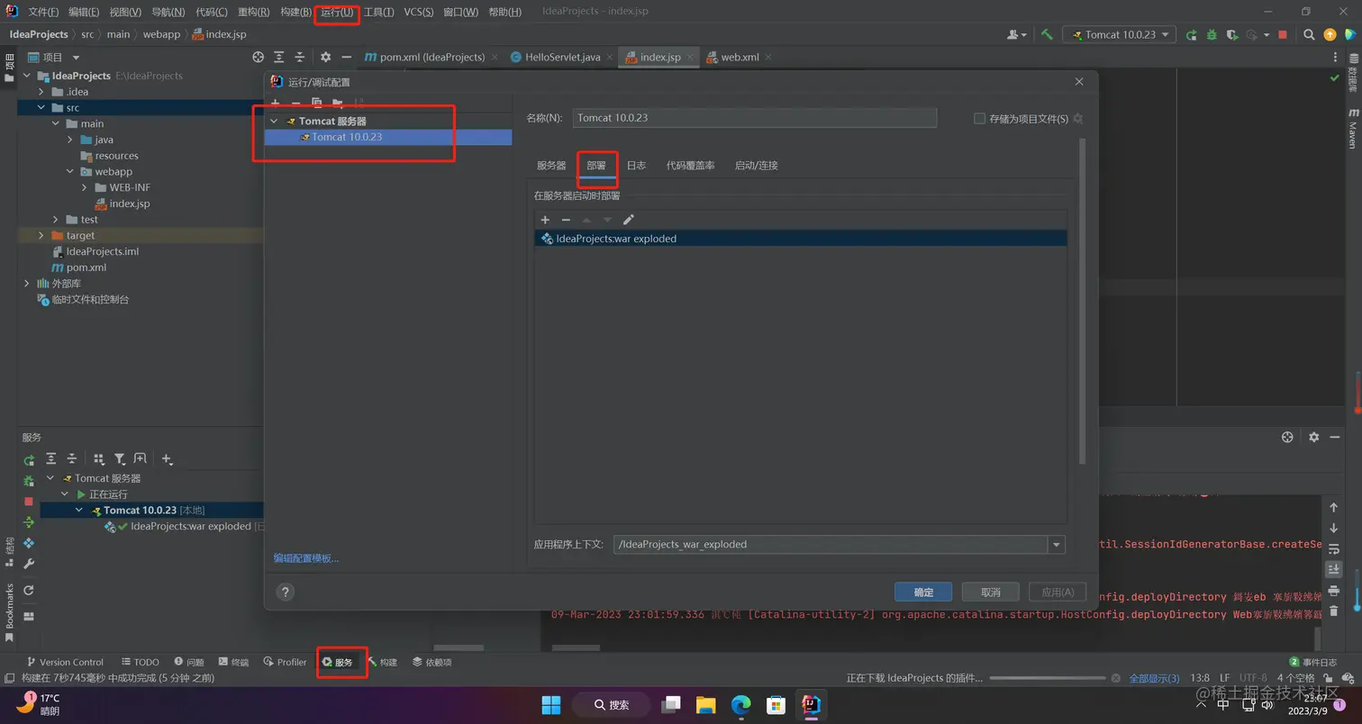Switch to the 代码覆盖率 tab
Viewport: 1362px width, 724px height.
click(x=691, y=166)
